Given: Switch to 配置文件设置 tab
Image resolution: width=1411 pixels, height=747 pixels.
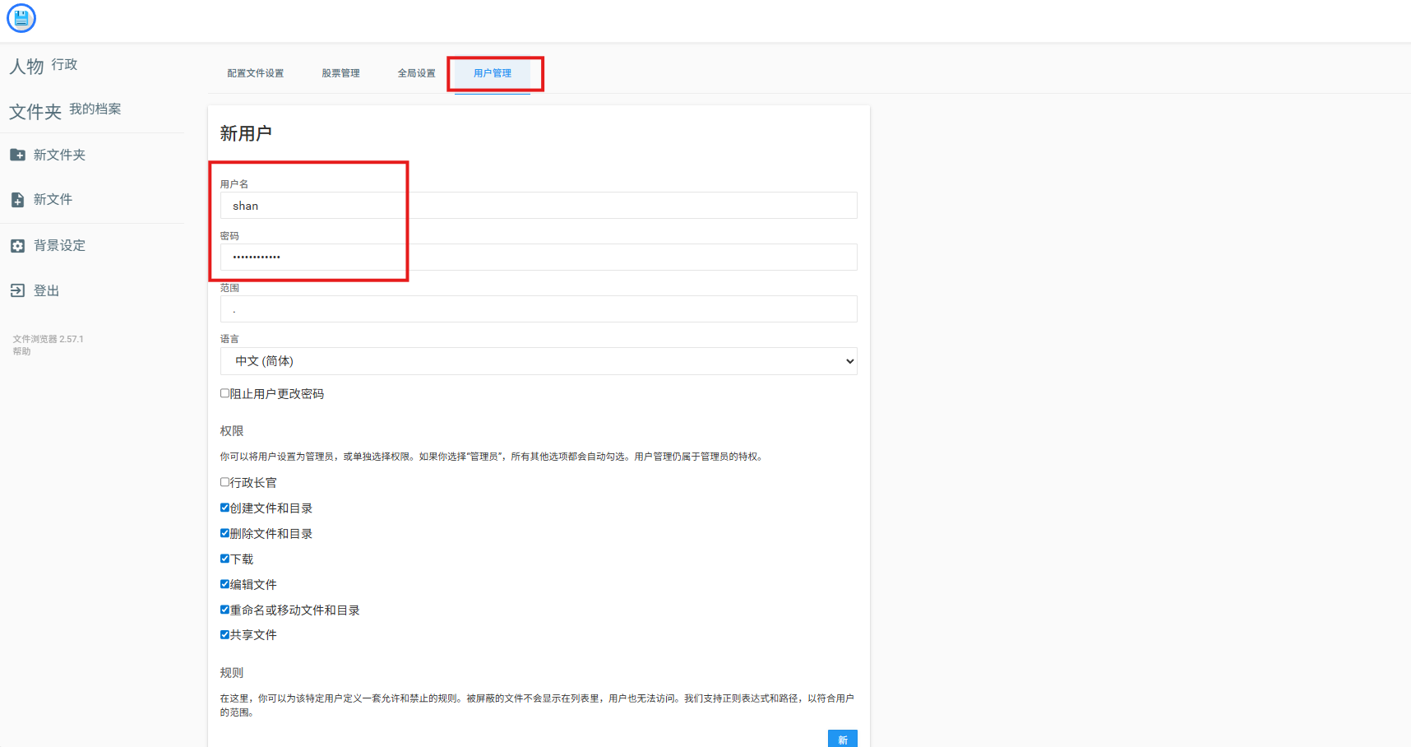Looking at the screenshot, I should pos(255,73).
